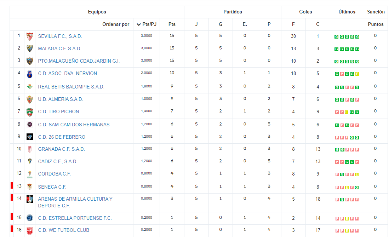Open C.D. ASOC. DVA. NERVION link
The height and width of the screenshot is (241, 389).
coord(68,73)
